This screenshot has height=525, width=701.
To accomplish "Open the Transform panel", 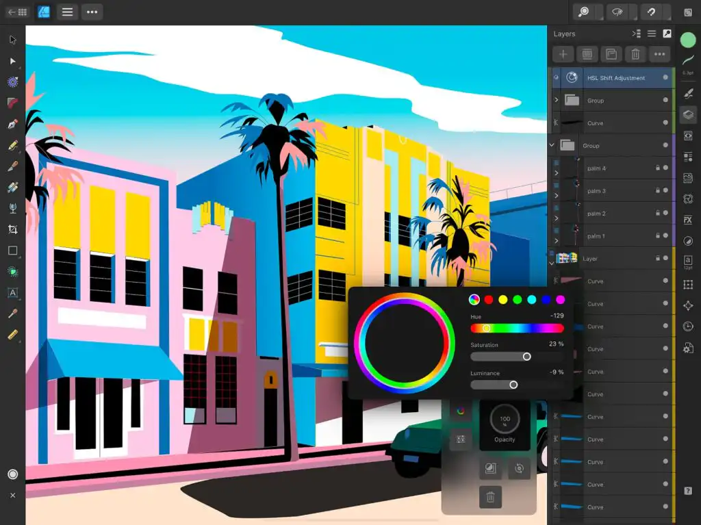I will coord(689,305).
